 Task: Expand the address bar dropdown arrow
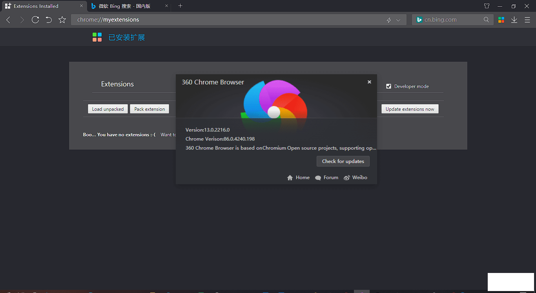click(x=398, y=20)
